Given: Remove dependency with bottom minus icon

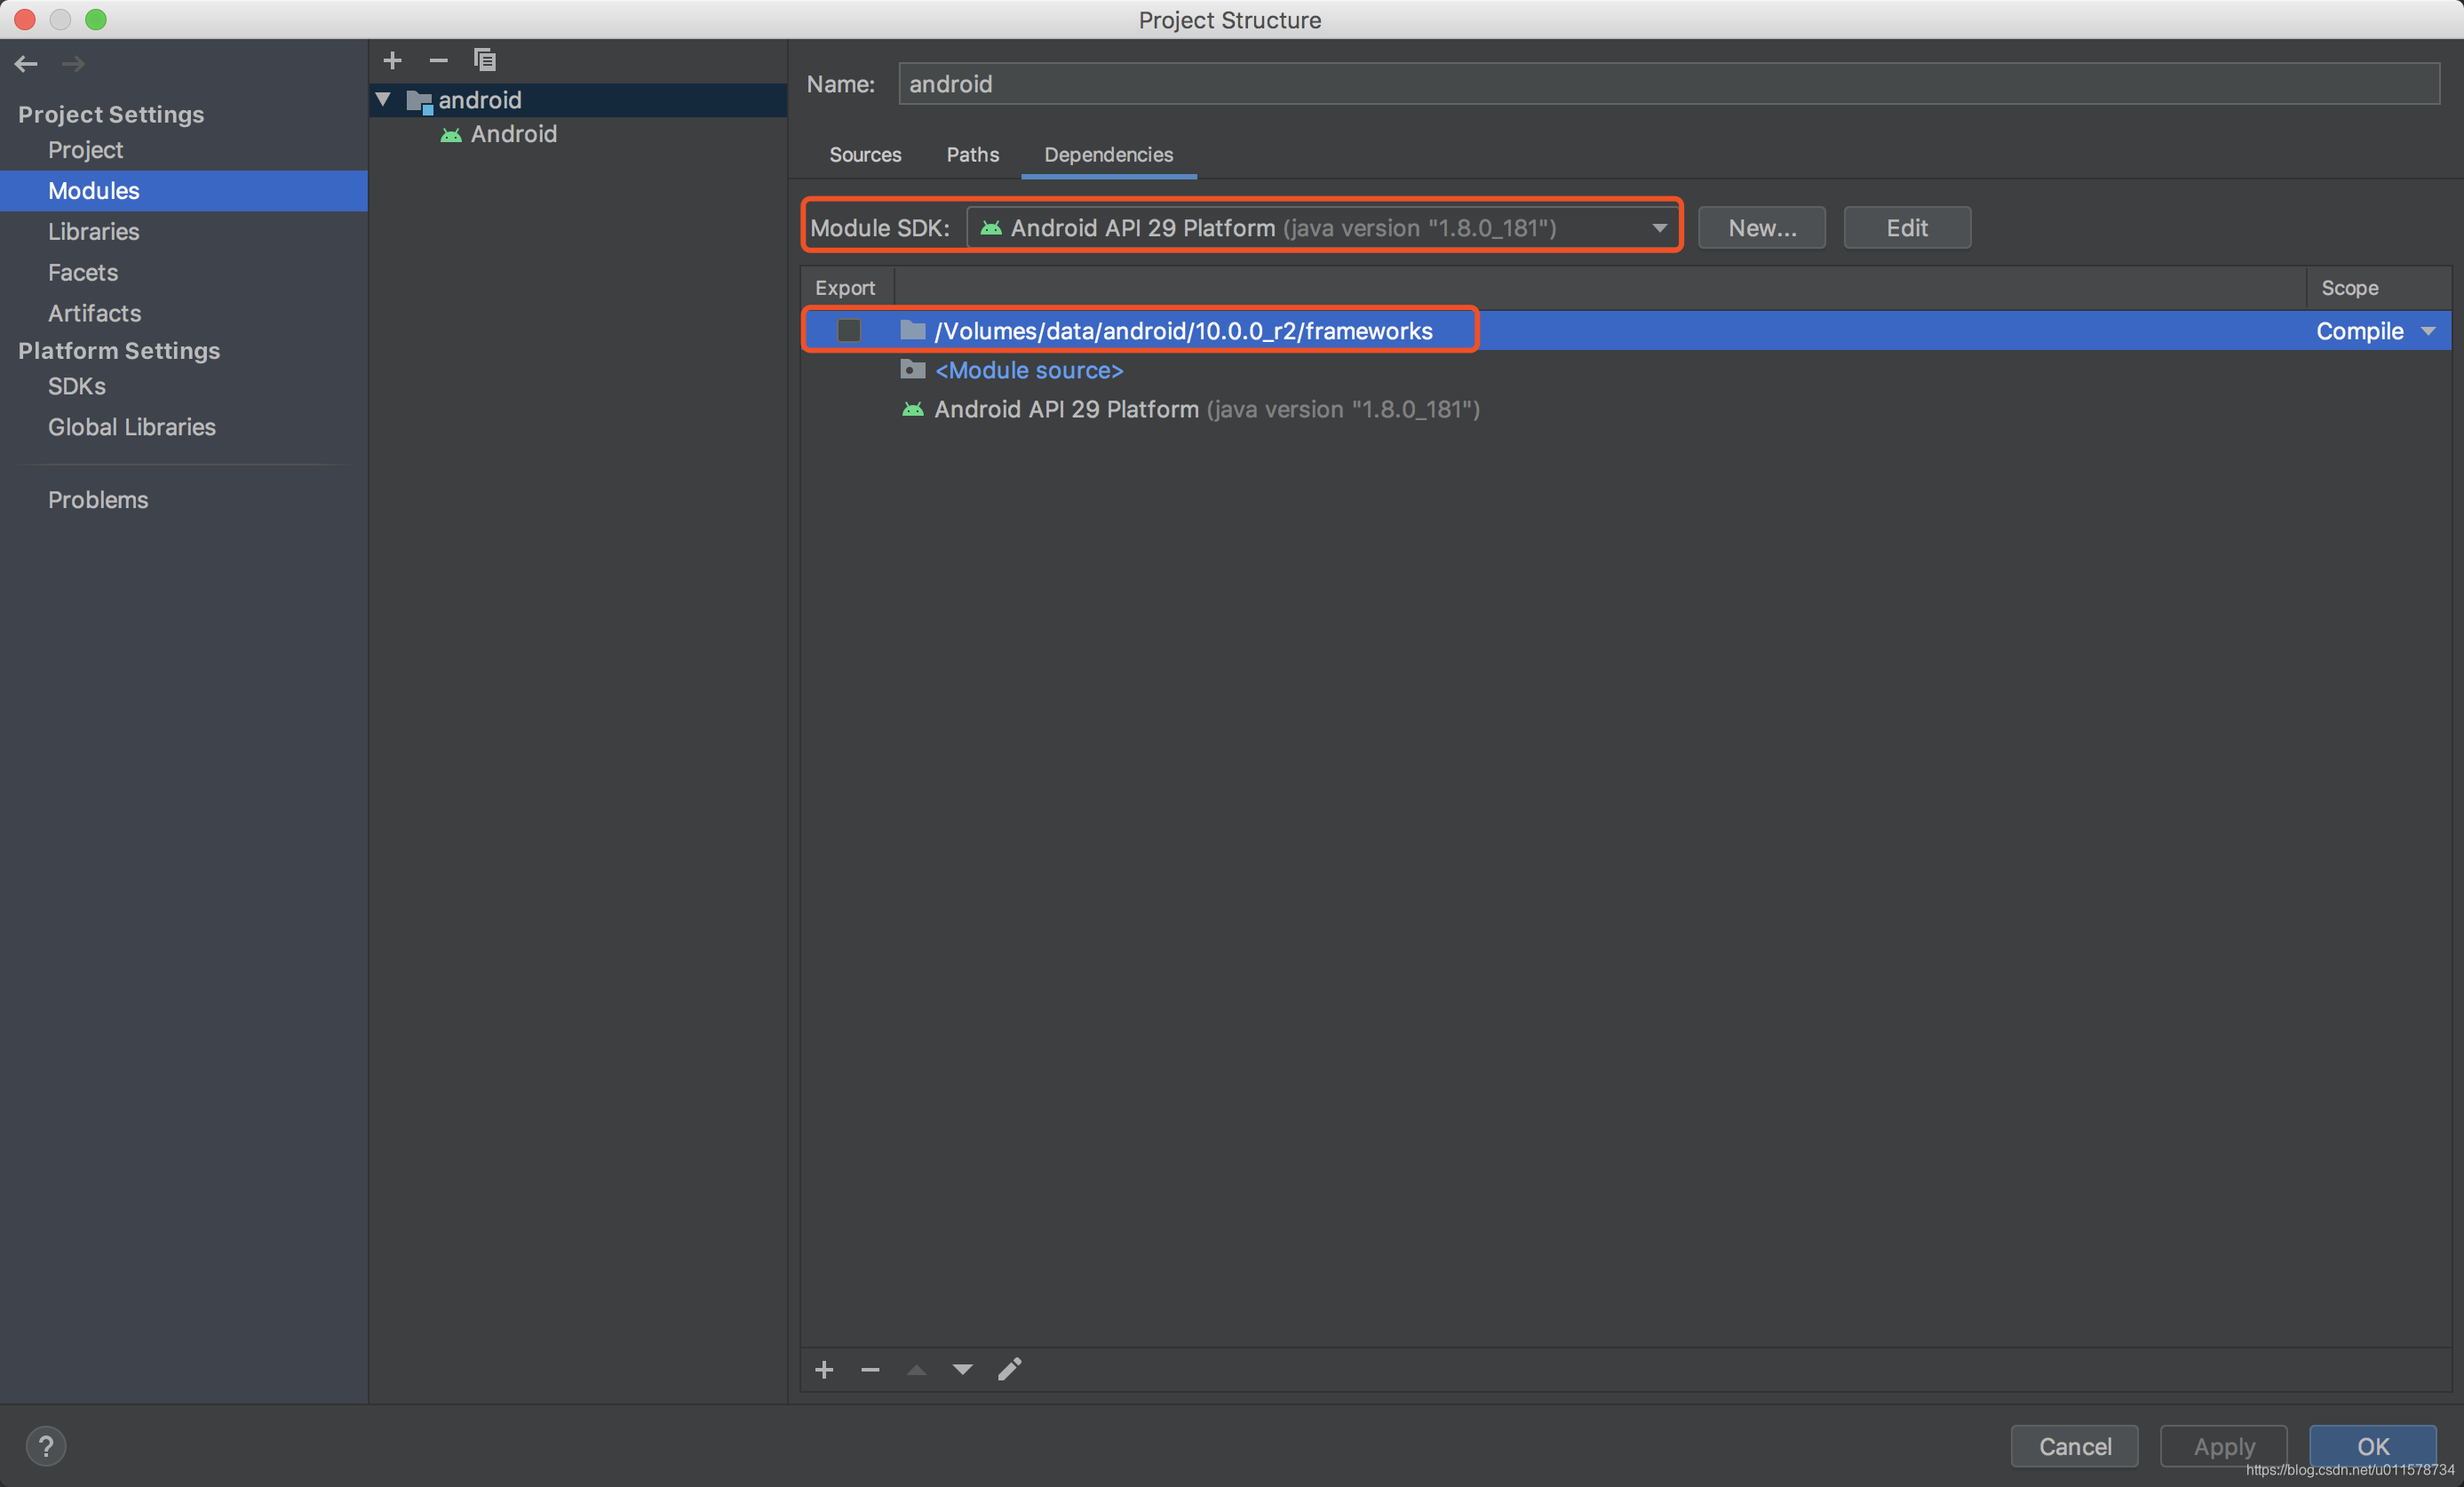Looking at the screenshot, I should [x=870, y=1369].
